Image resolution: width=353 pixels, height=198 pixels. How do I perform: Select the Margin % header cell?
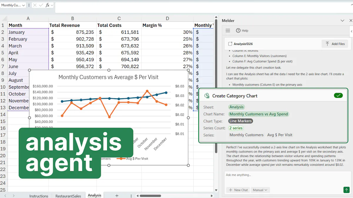(167, 25)
